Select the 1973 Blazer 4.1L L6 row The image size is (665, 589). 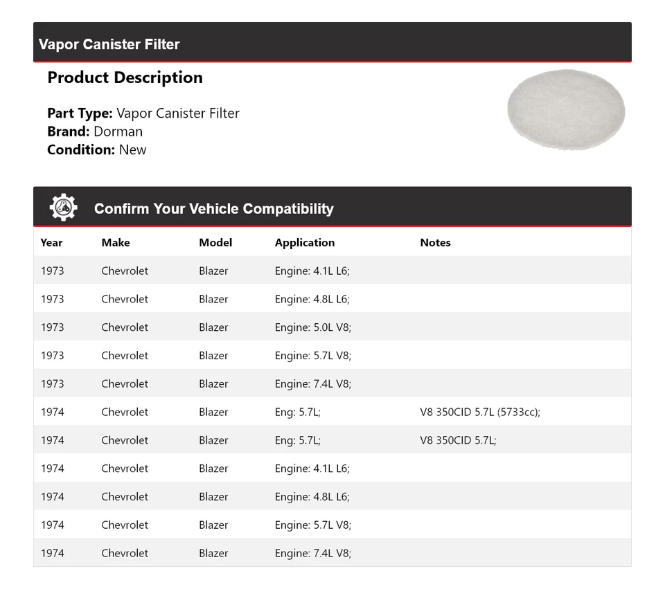click(x=332, y=271)
